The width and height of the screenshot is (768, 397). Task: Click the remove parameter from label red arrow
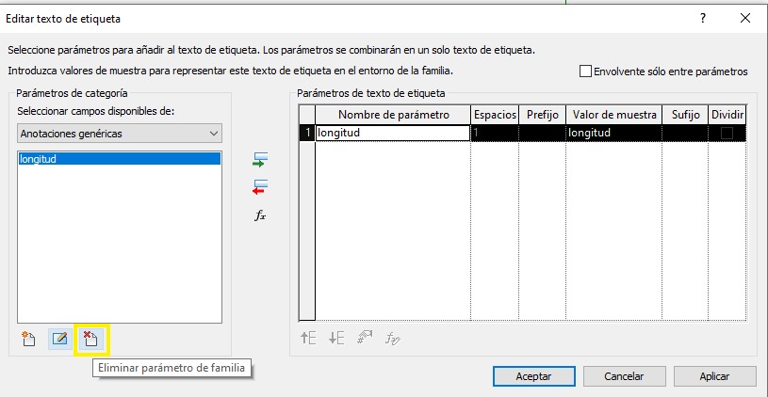(260, 186)
